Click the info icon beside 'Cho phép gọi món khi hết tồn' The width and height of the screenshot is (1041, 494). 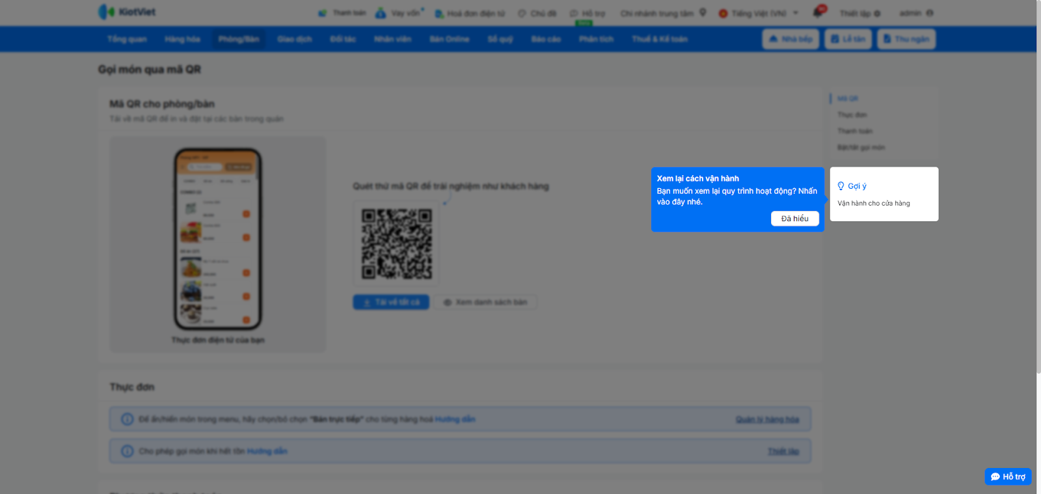[128, 451]
